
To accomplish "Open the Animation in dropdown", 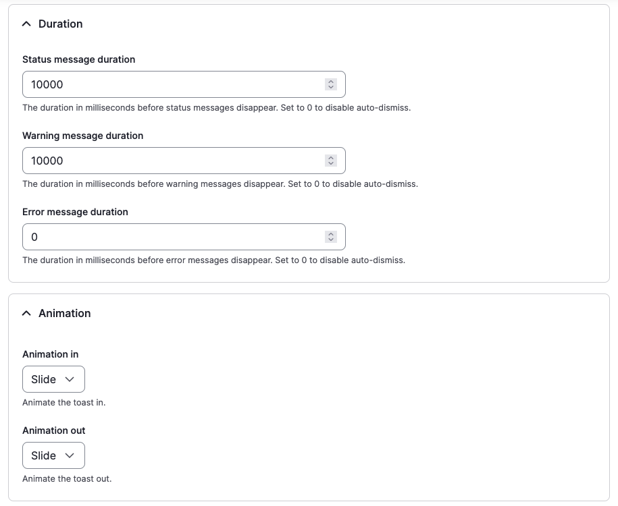I will (x=53, y=379).
